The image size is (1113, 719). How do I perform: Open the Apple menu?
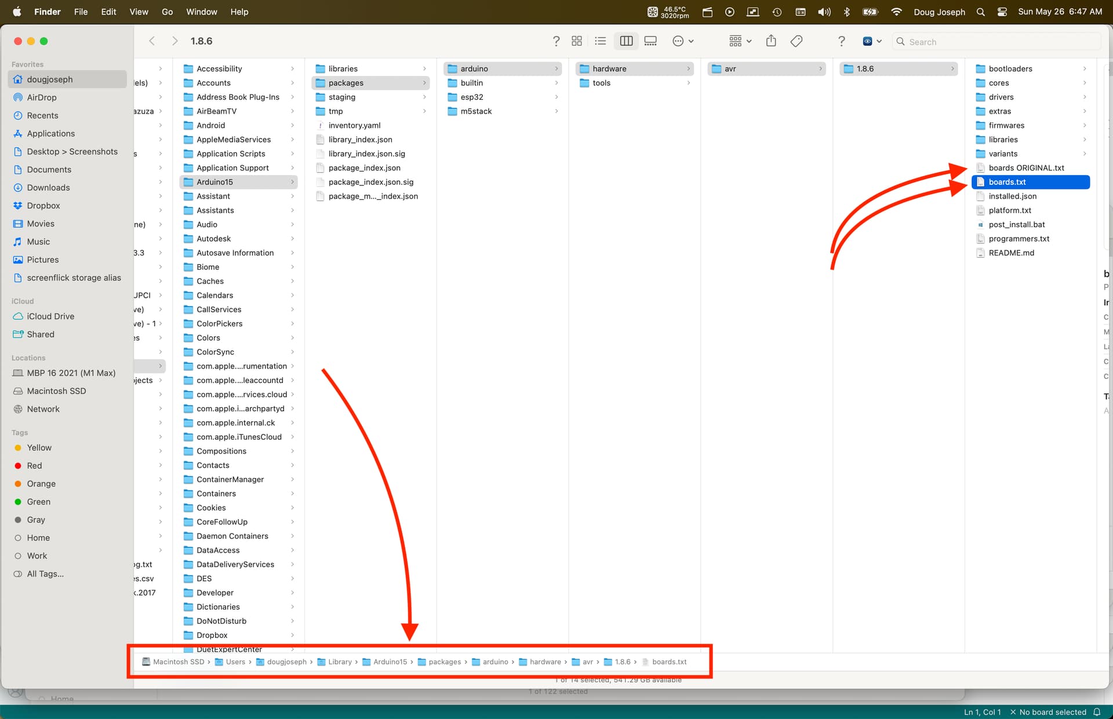click(17, 12)
